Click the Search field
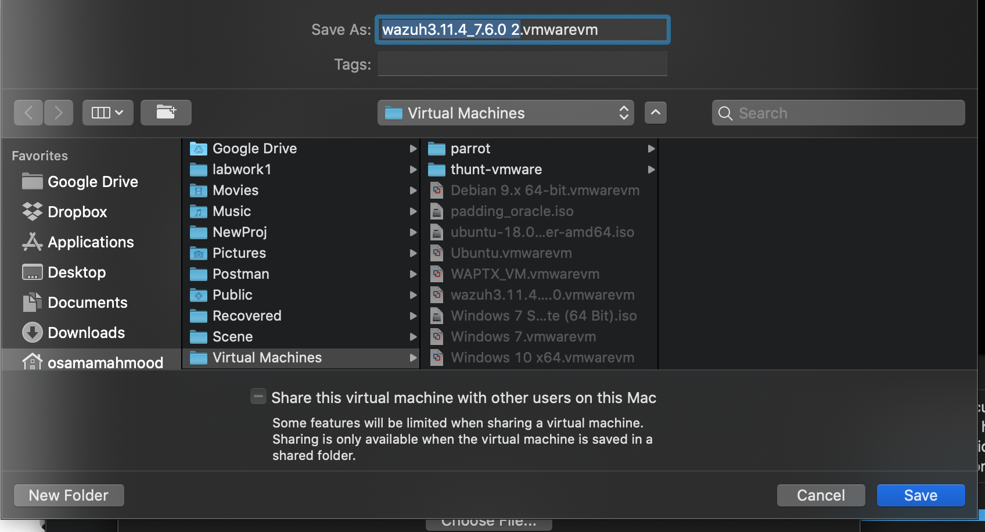 click(x=839, y=113)
